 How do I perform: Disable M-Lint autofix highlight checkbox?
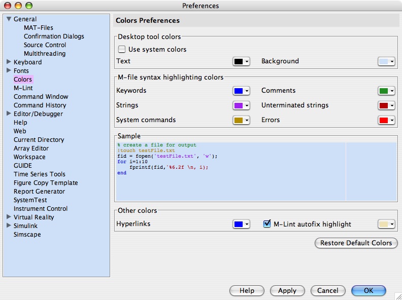click(267, 224)
